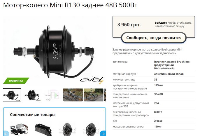Select first motor-wheel thumbnail
This screenshot has width=200, height=136.
[12, 95]
